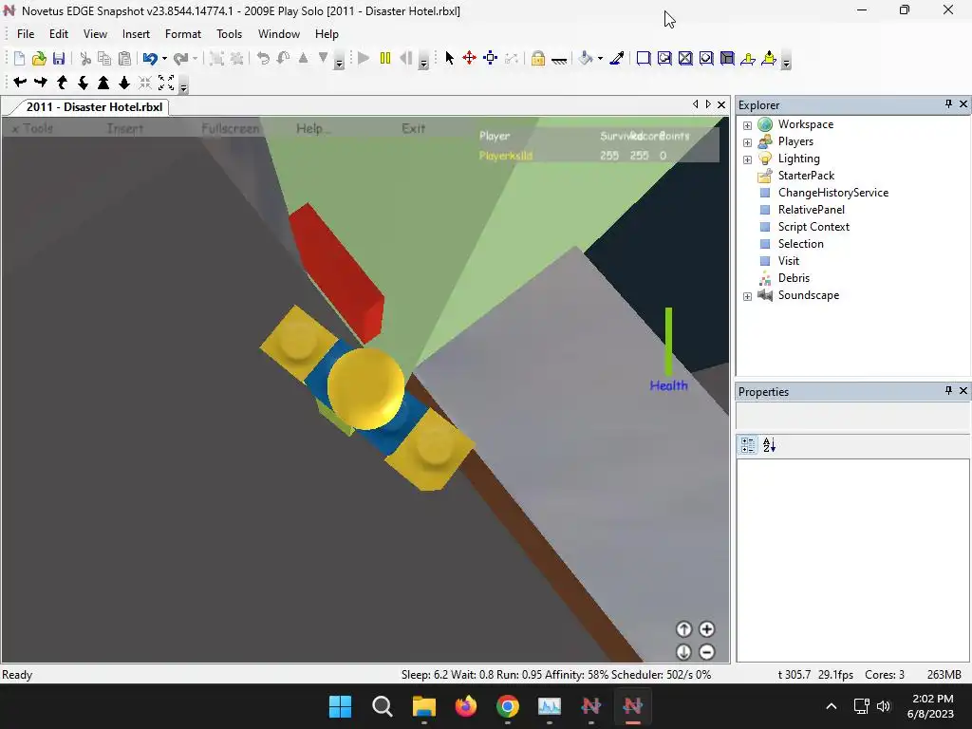The image size is (972, 729).
Task: Open the Redo history dropdown arrow
Action: pyautogui.click(x=196, y=59)
